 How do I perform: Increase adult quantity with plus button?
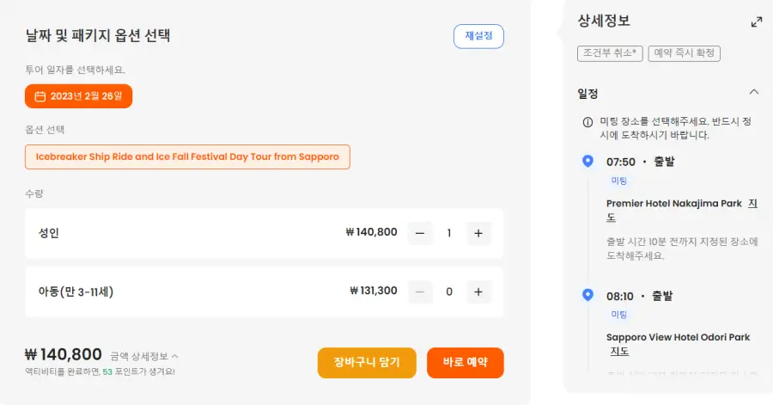pos(478,233)
